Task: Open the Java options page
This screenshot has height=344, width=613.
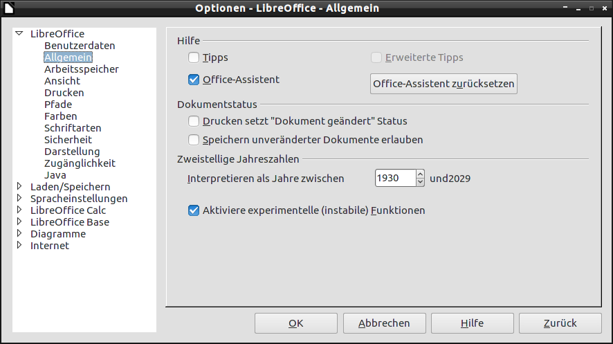Action: pos(55,174)
